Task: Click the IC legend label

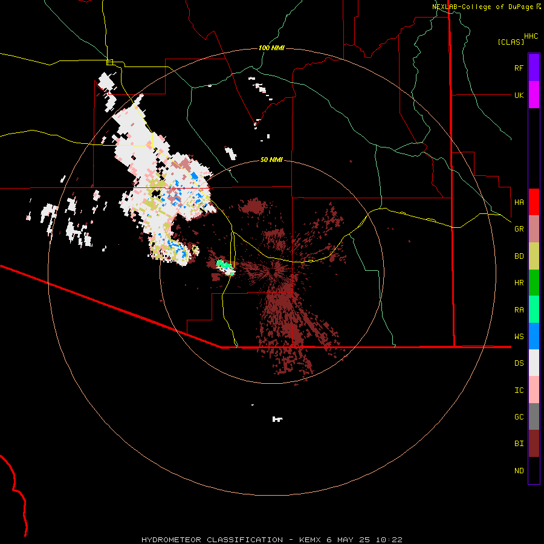Action: pos(519,390)
